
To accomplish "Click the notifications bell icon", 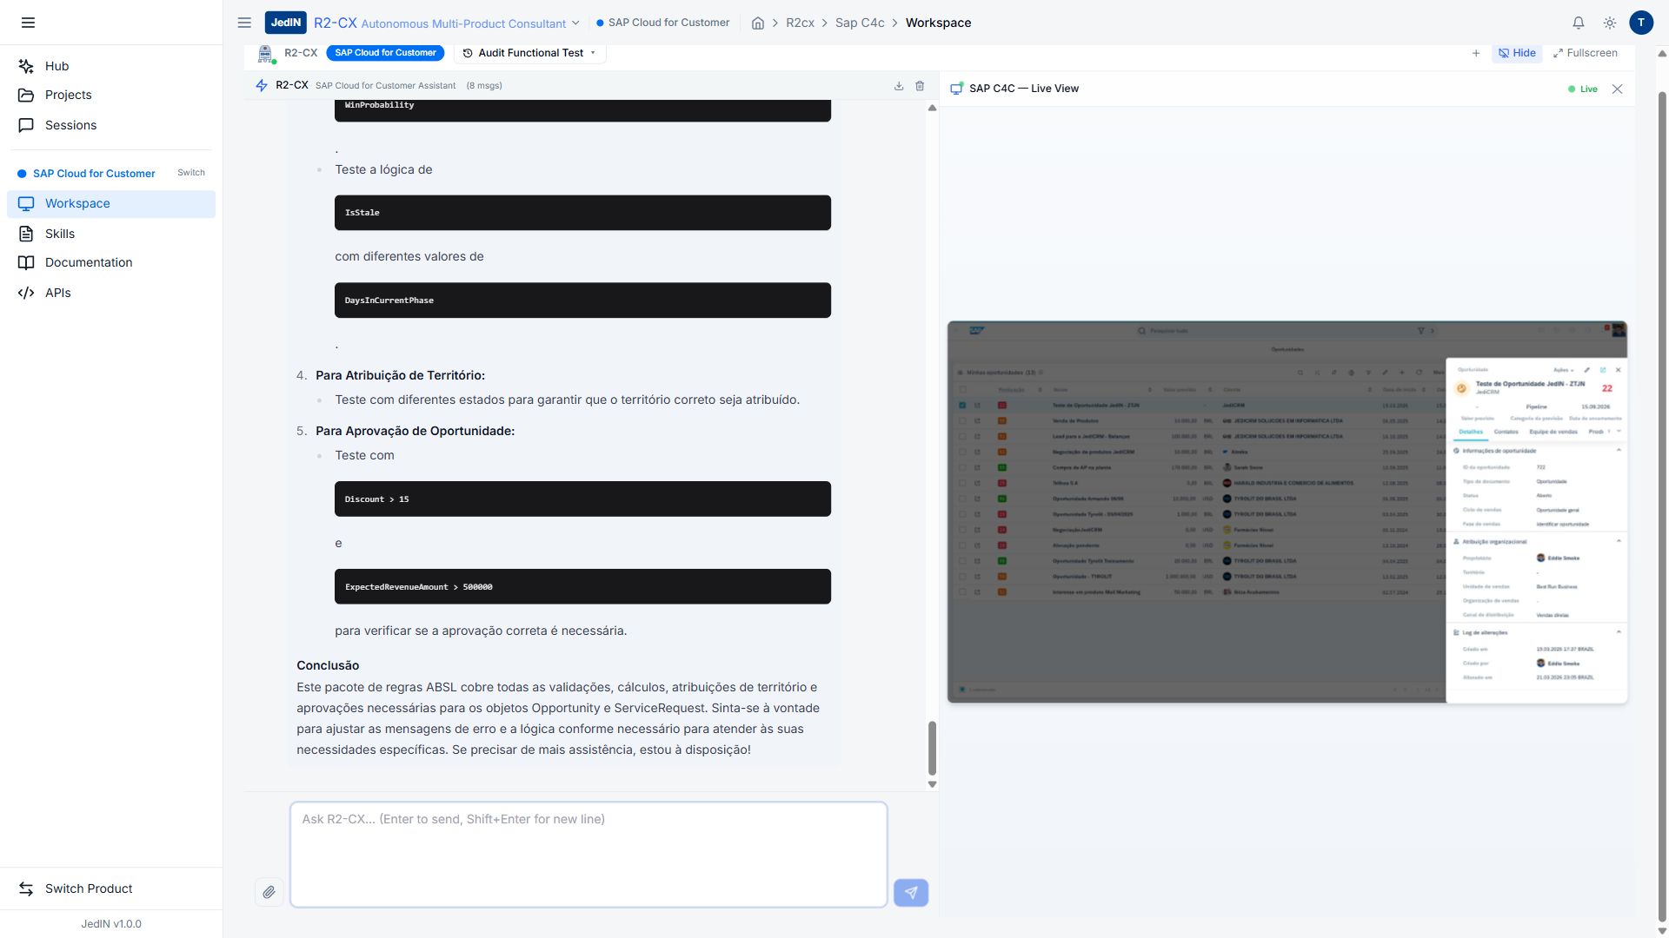I will (x=1579, y=23).
